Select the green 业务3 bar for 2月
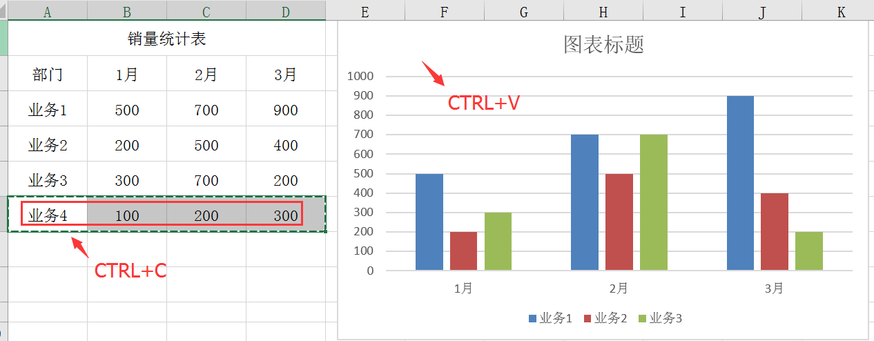This screenshot has height=341, width=874. [654, 202]
